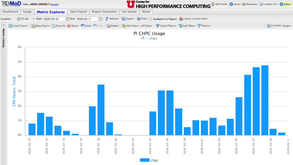293x165 pixels.
Task: Open My Profile
Action: pos(219,4)
